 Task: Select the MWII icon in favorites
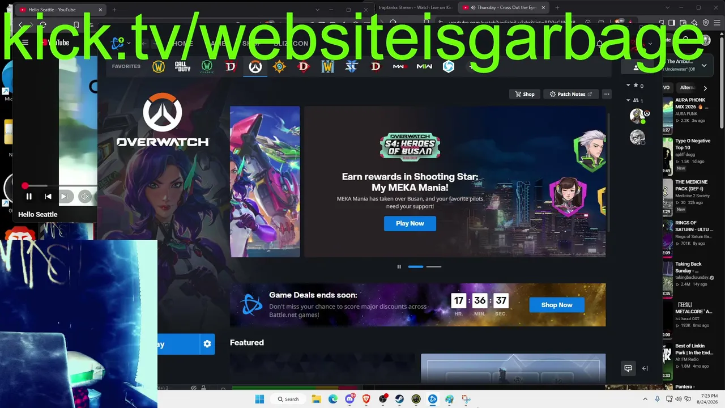pos(424,67)
